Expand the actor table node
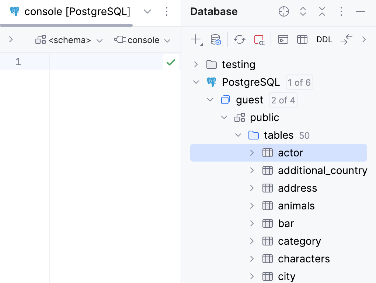This screenshot has height=283, width=376. click(x=252, y=152)
